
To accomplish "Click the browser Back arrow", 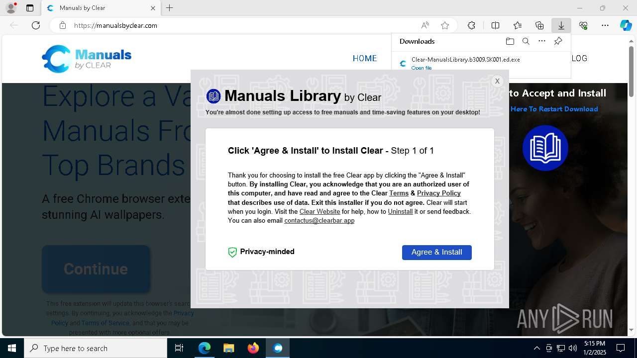I will [x=14, y=25].
